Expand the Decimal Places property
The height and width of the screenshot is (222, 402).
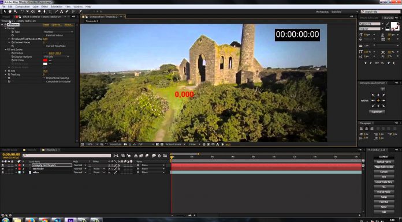tap(9, 43)
